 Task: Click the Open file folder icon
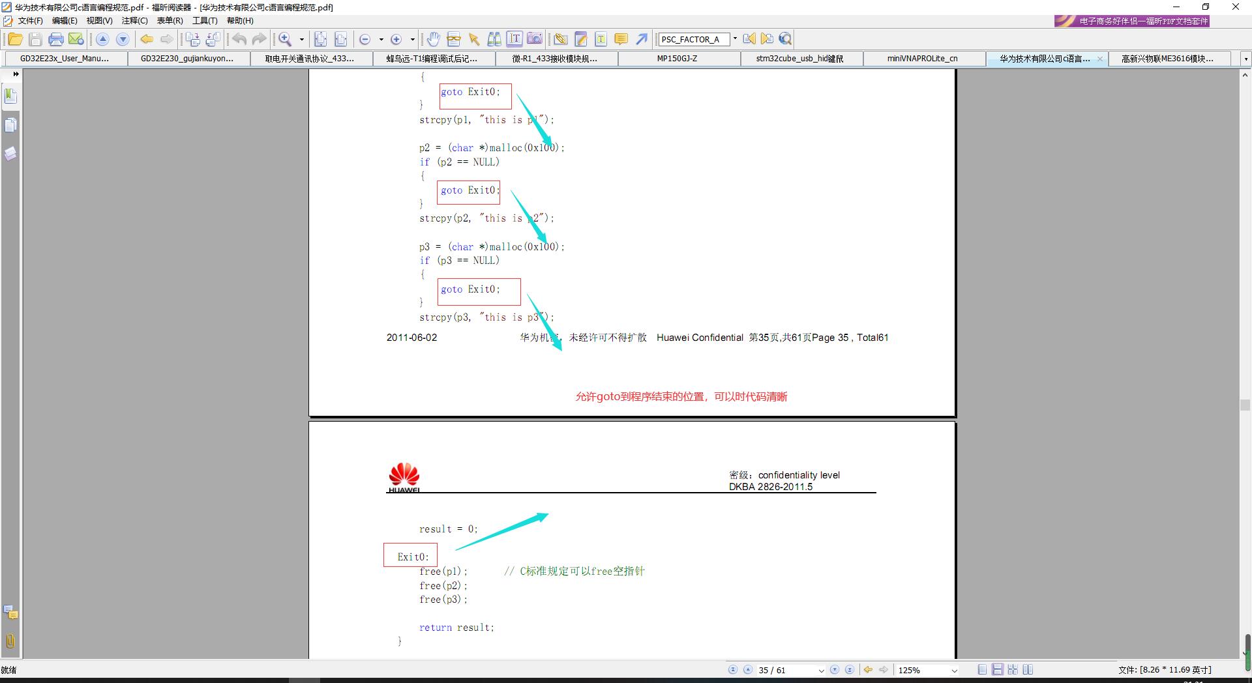pyautogui.click(x=15, y=39)
